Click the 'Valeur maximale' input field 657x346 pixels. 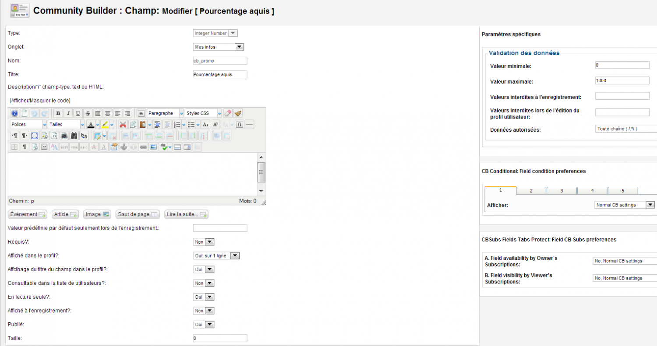pyautogui.click(x=622, y=80)
